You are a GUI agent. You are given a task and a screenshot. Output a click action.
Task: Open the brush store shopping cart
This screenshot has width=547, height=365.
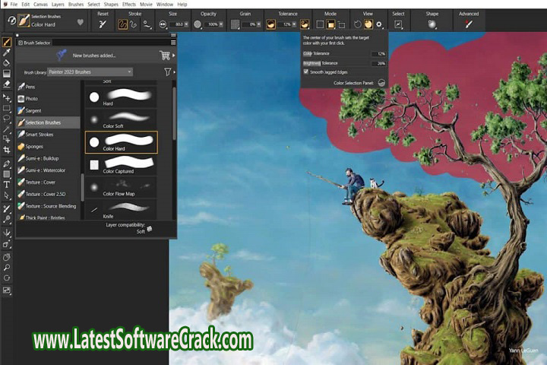tap(164, 55)
